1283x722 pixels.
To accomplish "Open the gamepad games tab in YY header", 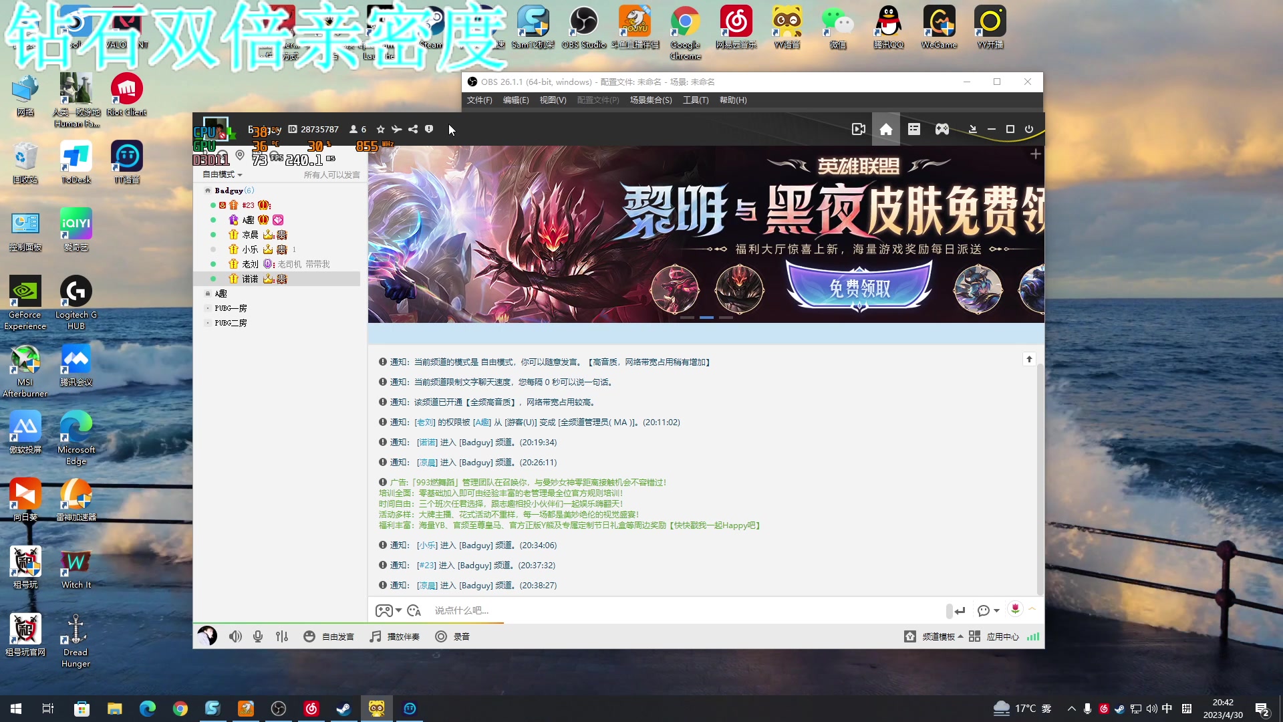I will [x=942, y=129].
